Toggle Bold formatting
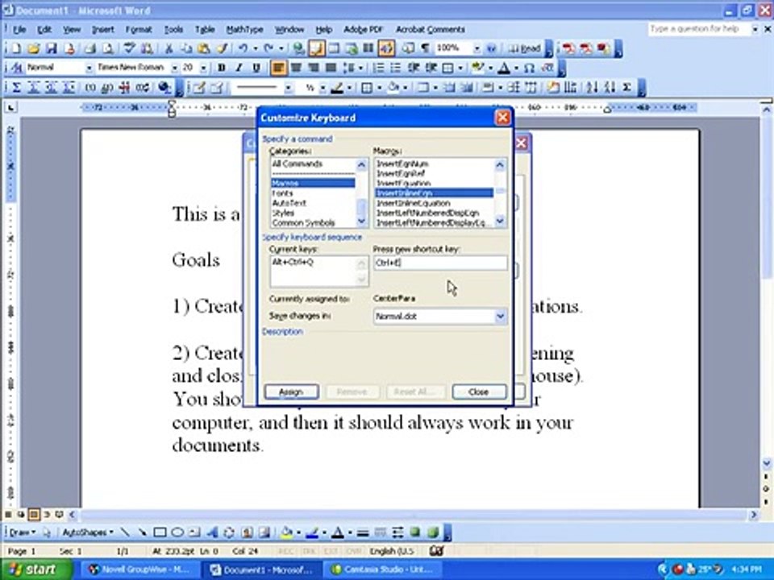The width and height of the screenshot is (774, 580). click(222, 68)
